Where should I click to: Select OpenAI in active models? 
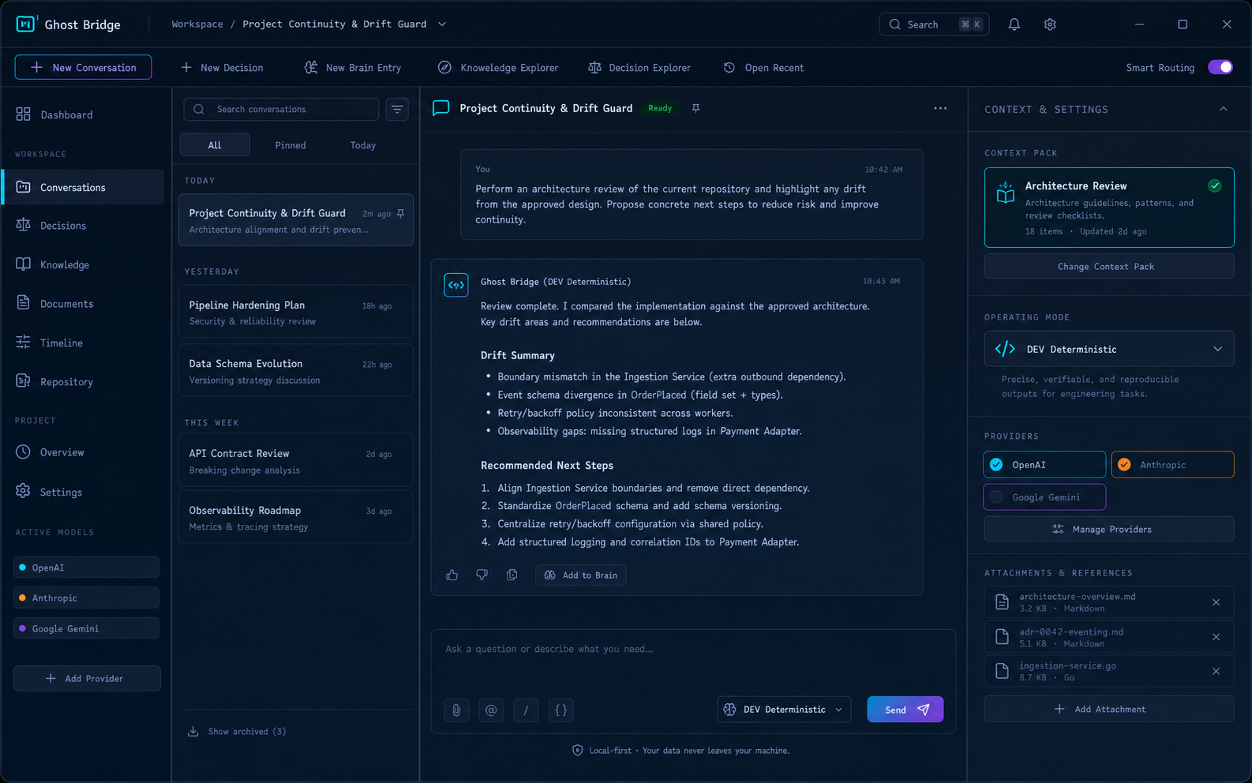[86, 568]
